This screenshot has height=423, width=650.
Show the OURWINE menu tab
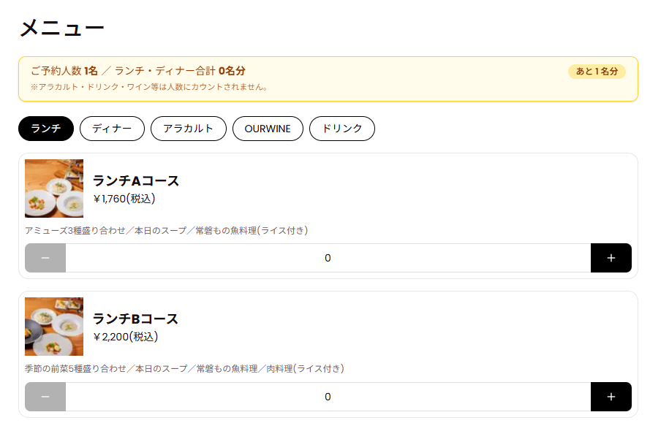pos(268,129)
